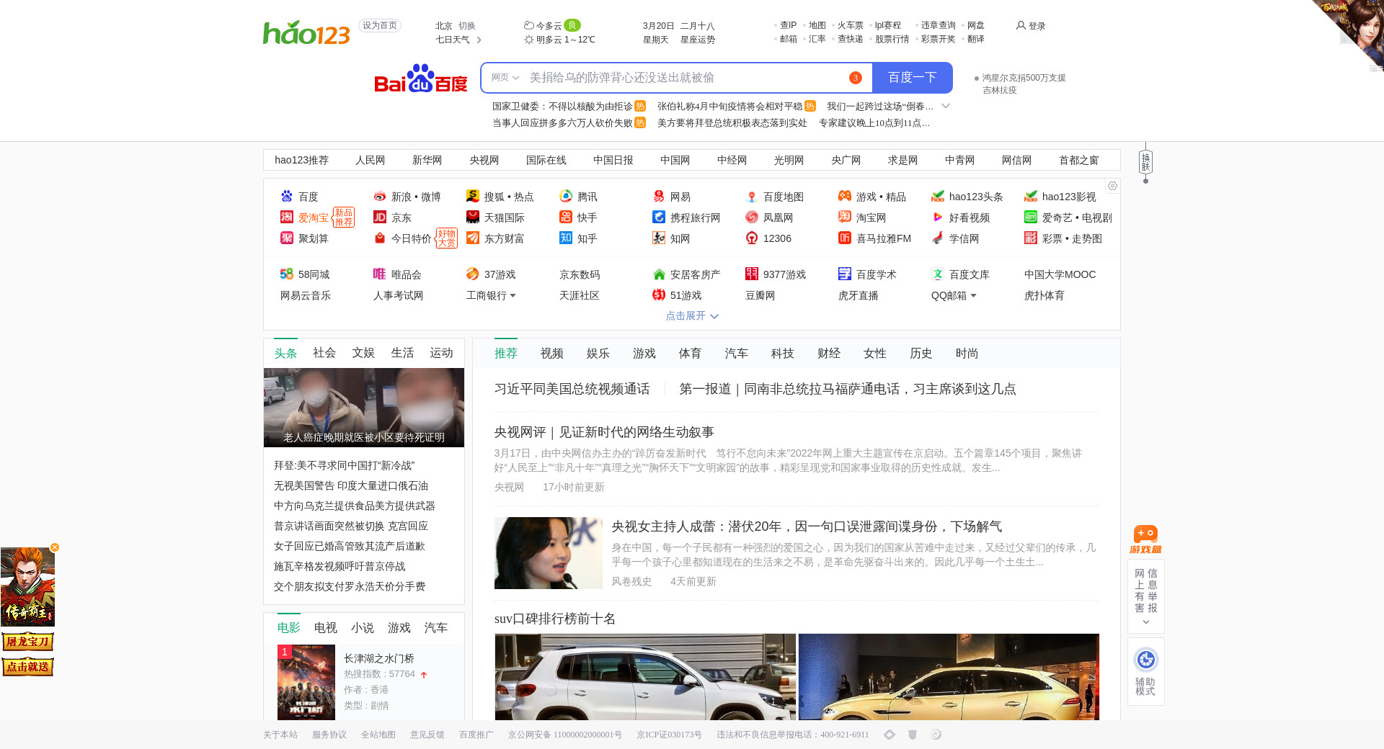Switch to the 社会 news tab
This screenshot has height=749, width=1384.
coord(324,353)
